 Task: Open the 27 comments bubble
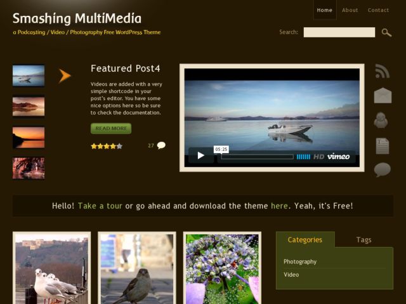click(161, 145)
